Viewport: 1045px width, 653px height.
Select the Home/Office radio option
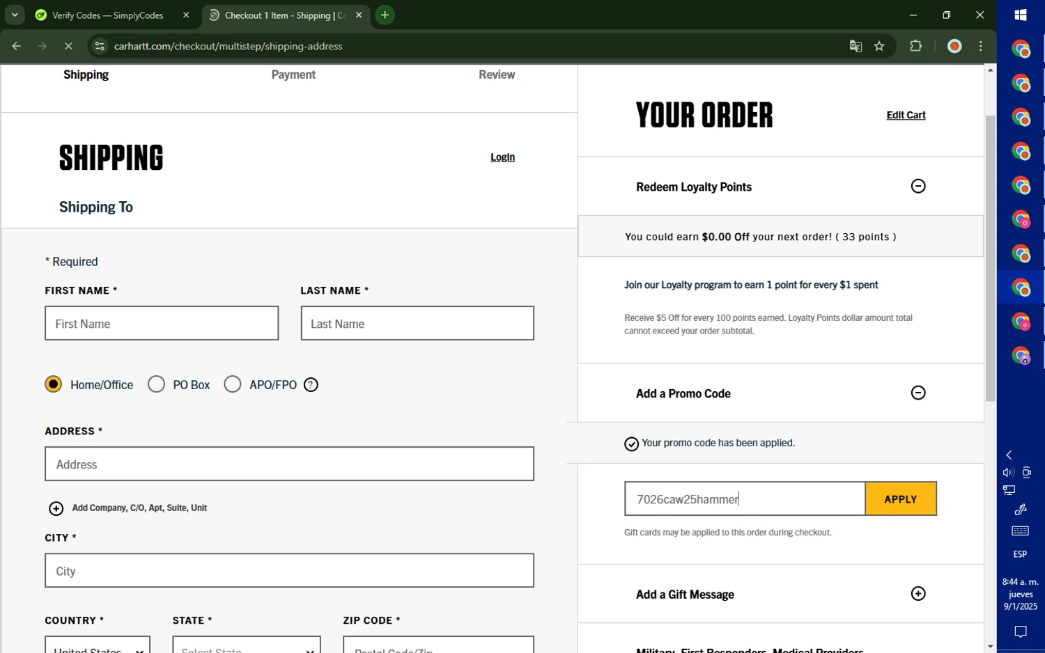click(x=53, y=384)
